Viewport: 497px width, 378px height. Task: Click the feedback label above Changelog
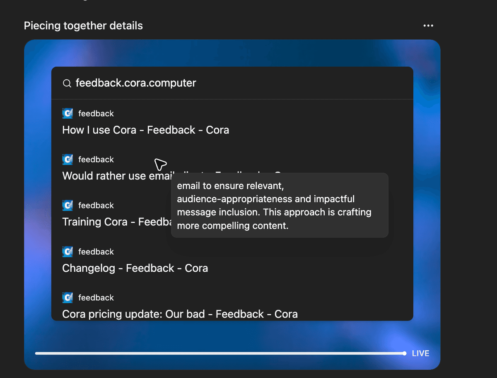(x=96, y=251)
